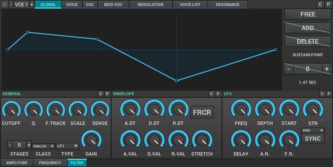Open the filter CLASS dropdown showing ANALOG
The height and width of the screenshot is (167, 333).
pyautogui.click(x=43, y=146)
